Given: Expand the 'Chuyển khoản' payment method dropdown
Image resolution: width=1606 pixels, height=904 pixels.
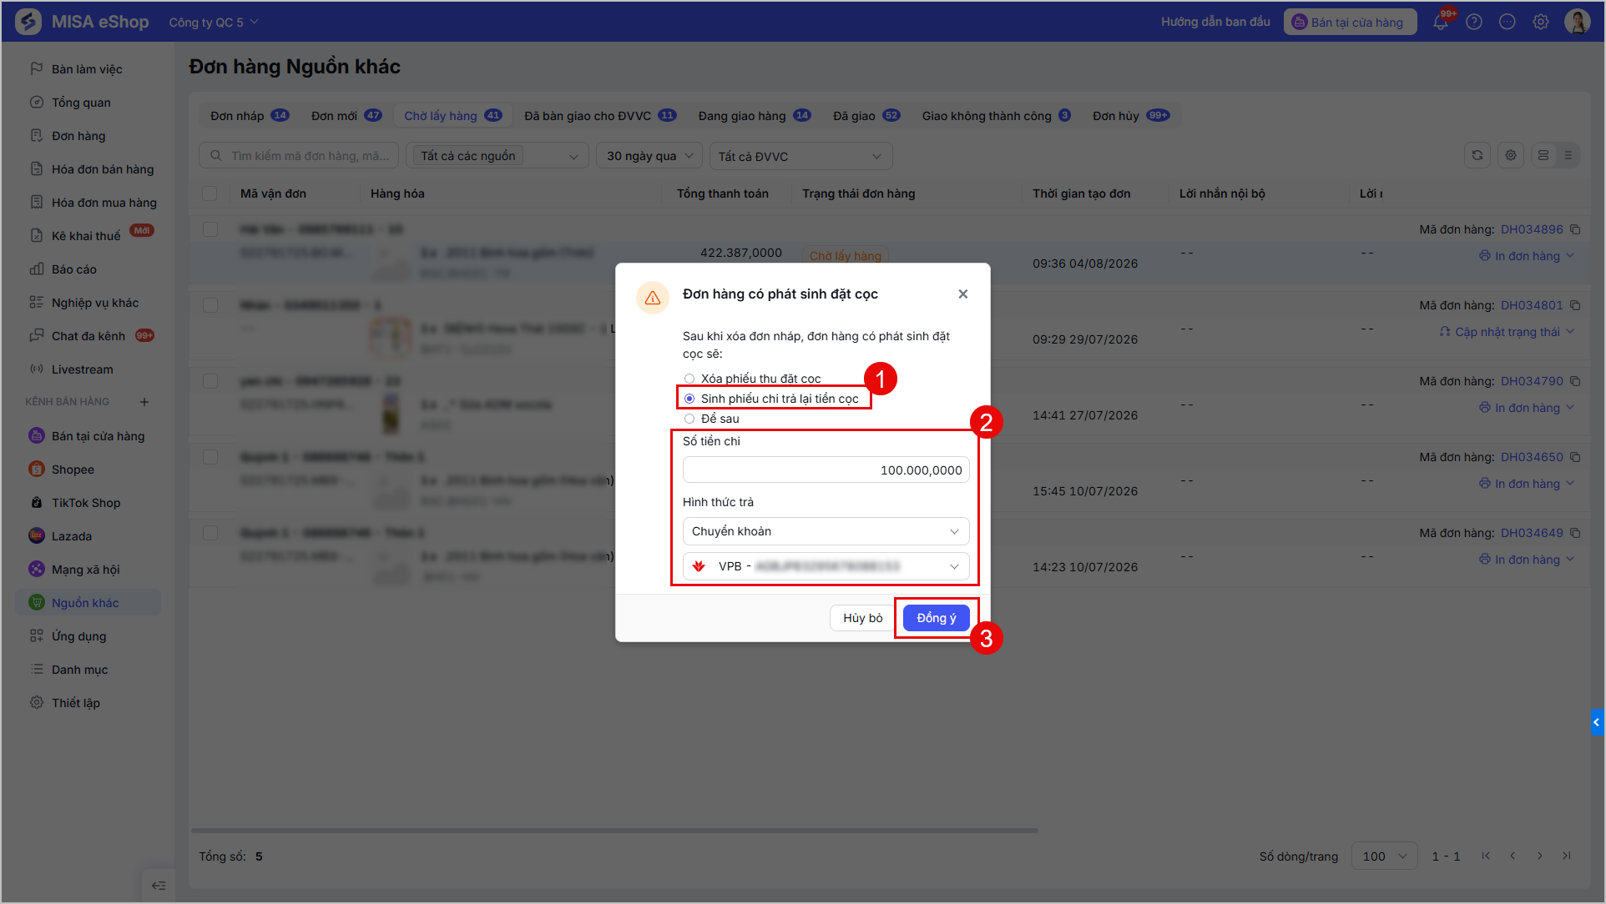Looking at the screenshot, I should pyautogui.click(x=826, y=531).
